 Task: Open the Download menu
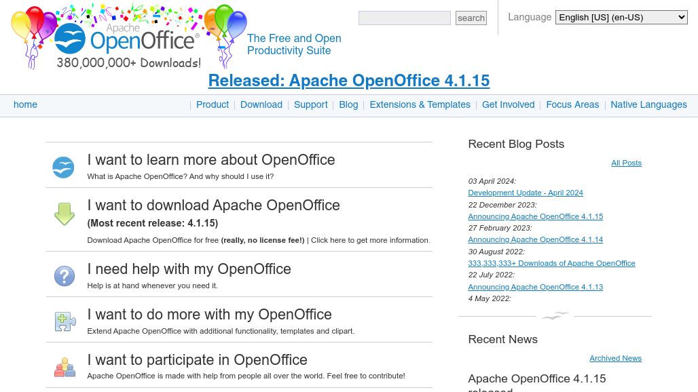coord(261,104)
